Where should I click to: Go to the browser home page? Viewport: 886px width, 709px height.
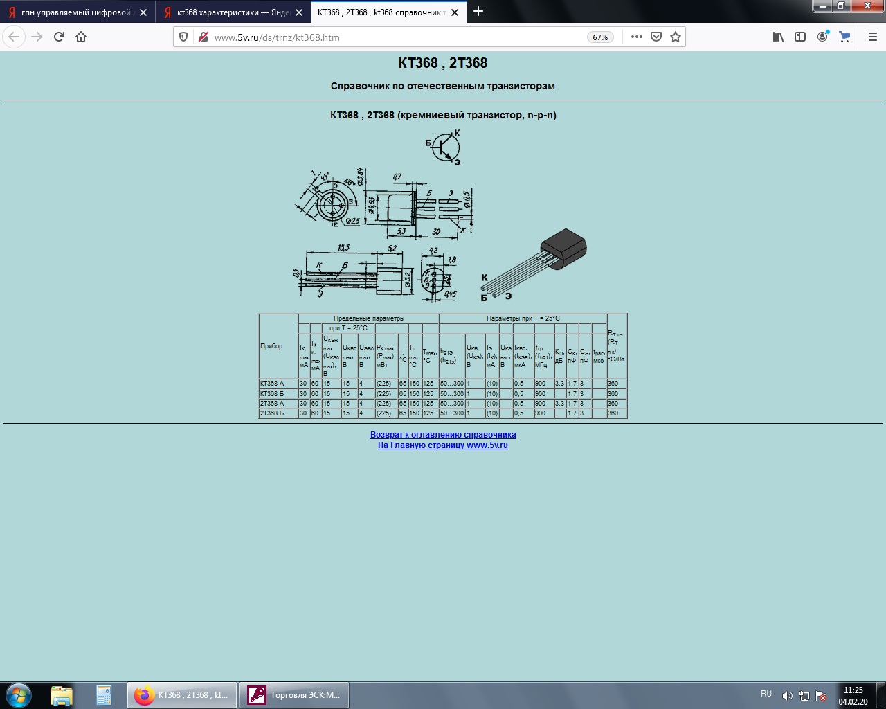coord(81,37)
